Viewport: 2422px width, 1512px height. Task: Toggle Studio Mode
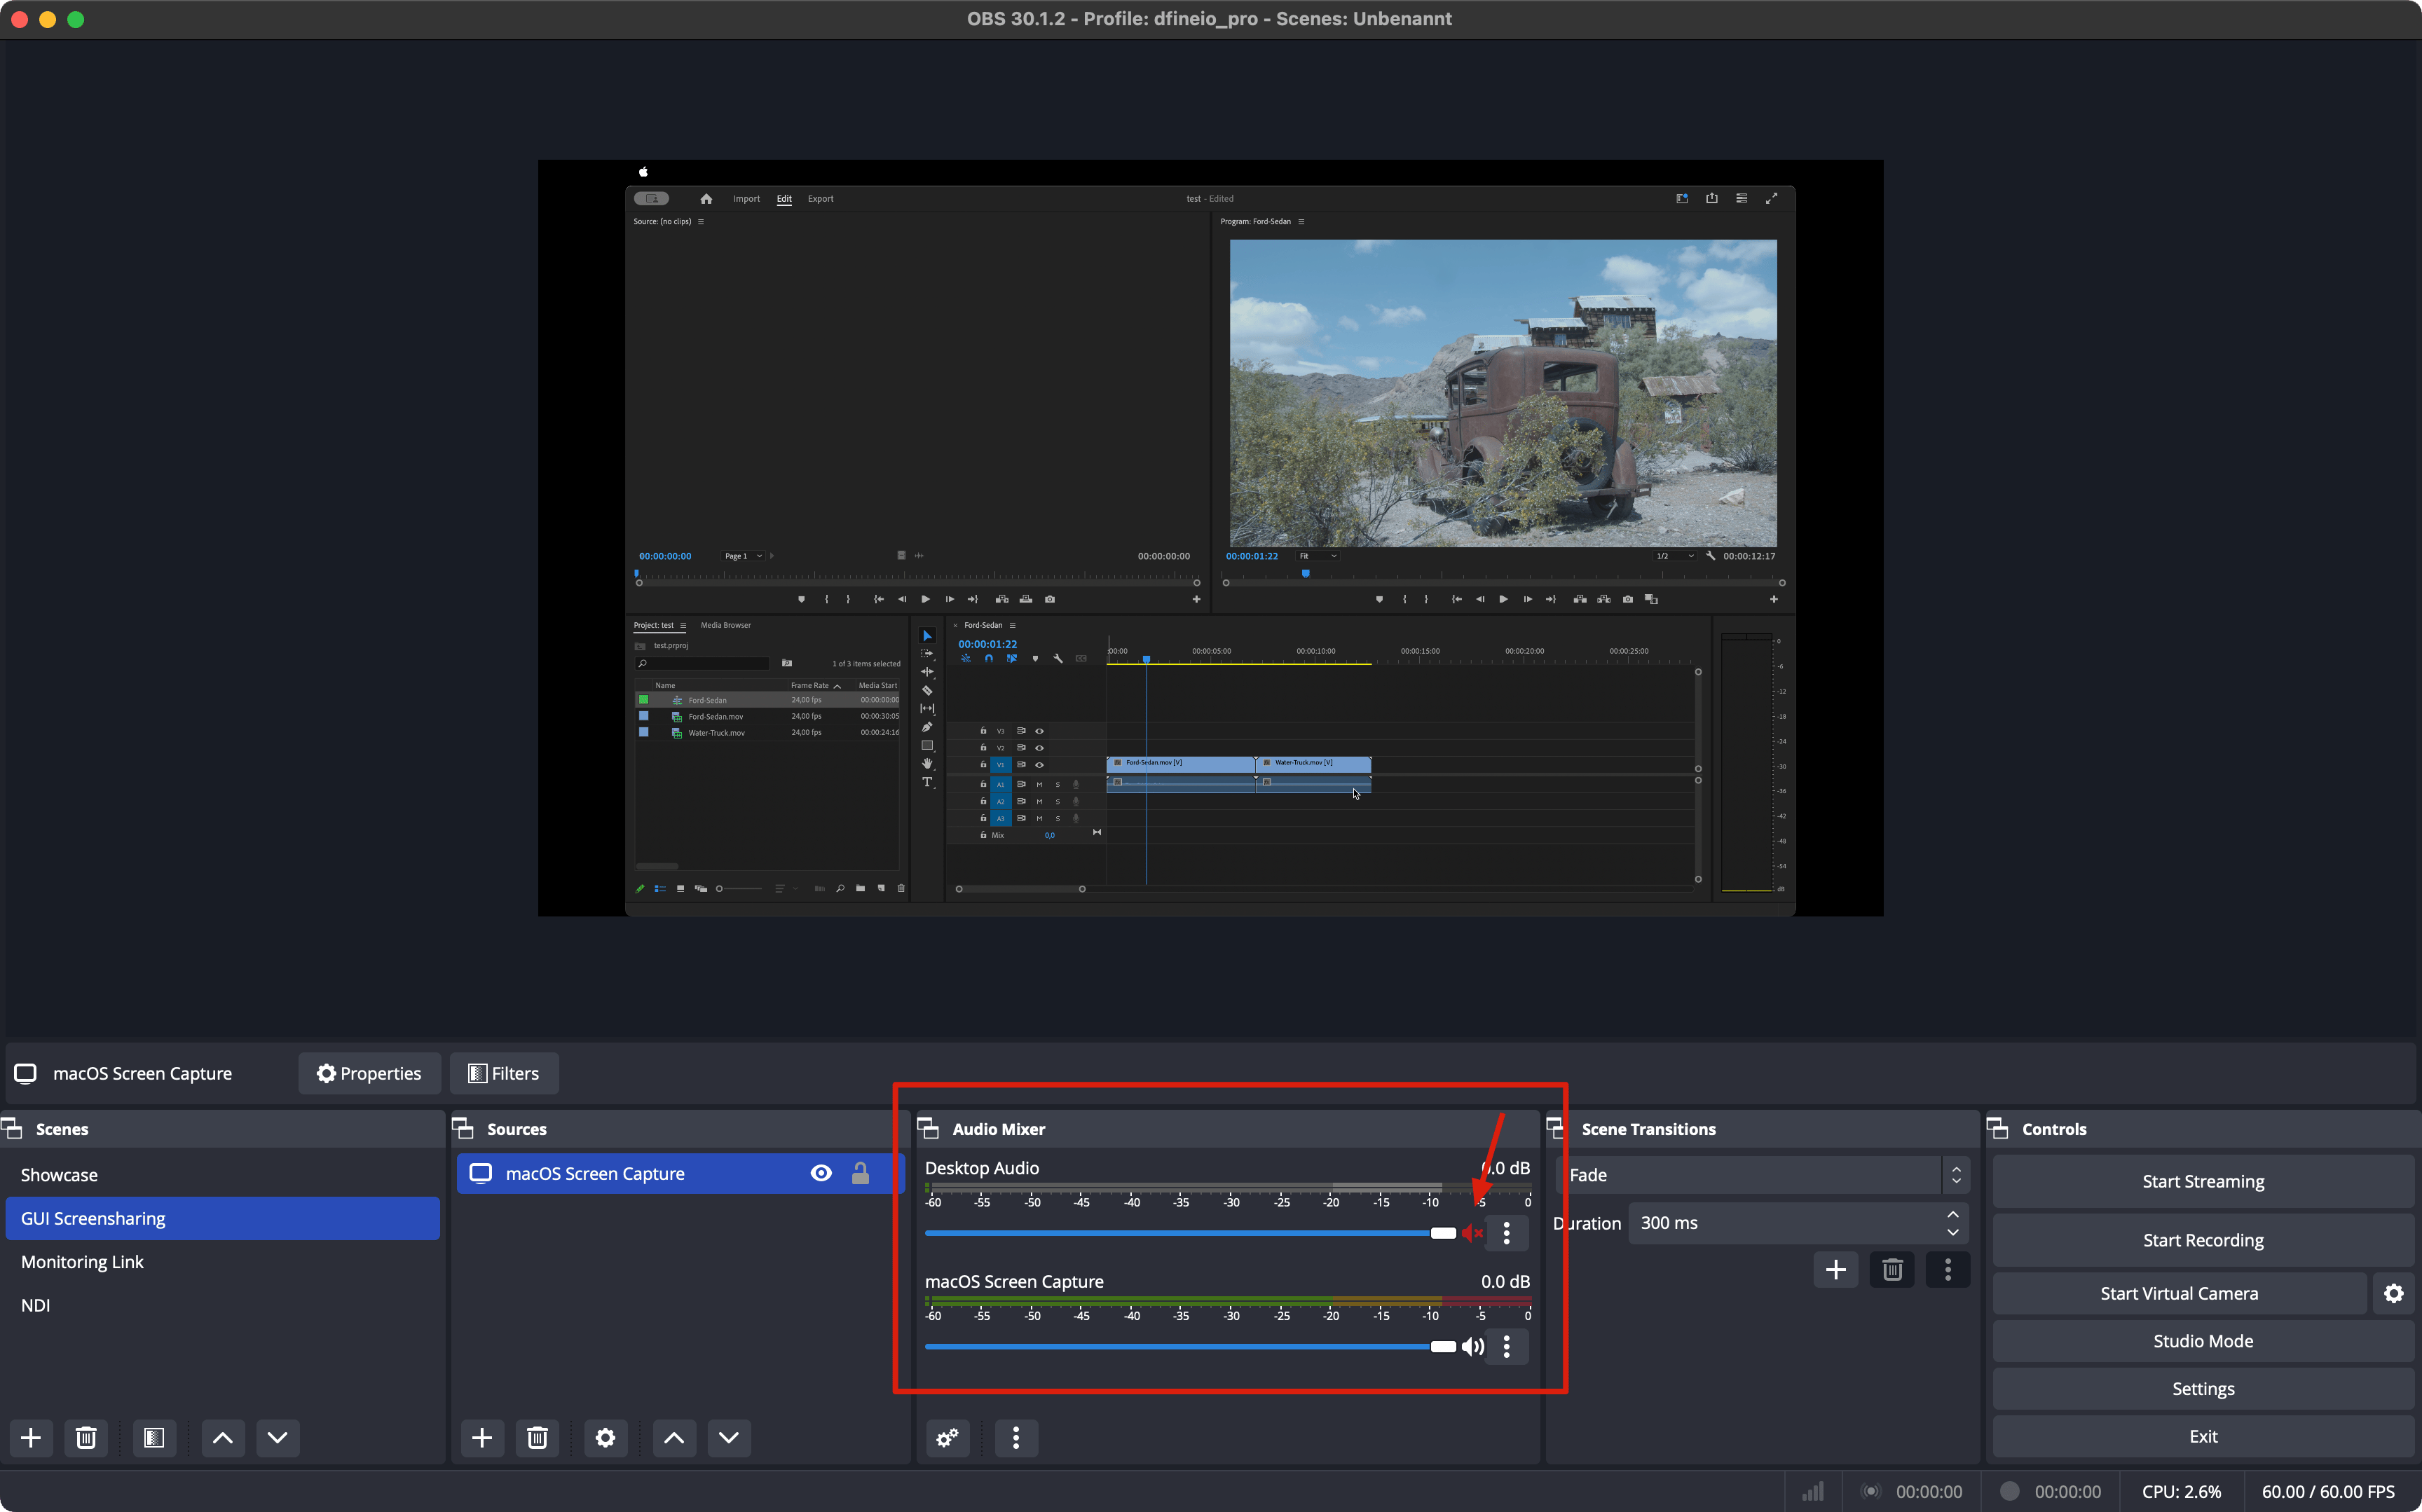[x=2203, y=1342]
